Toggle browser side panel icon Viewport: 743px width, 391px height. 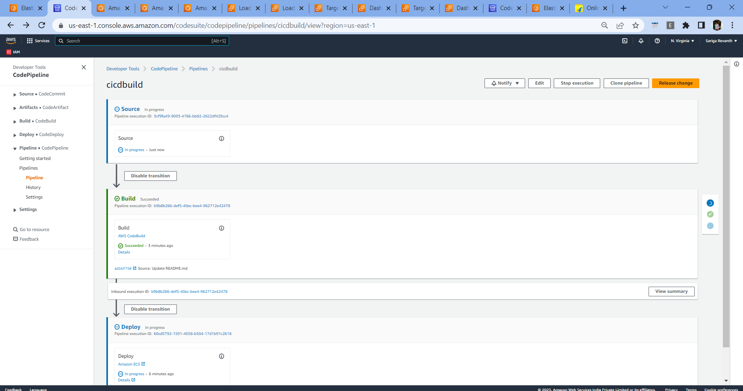pyautogui.click(x=701, y=25)
